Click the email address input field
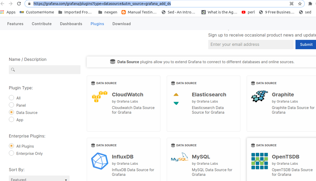Screen dimensions: 316x181 coord(251,45)
